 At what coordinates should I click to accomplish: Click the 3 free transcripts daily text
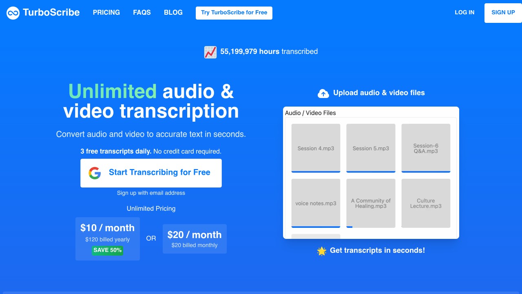click(x=116, y=151)
